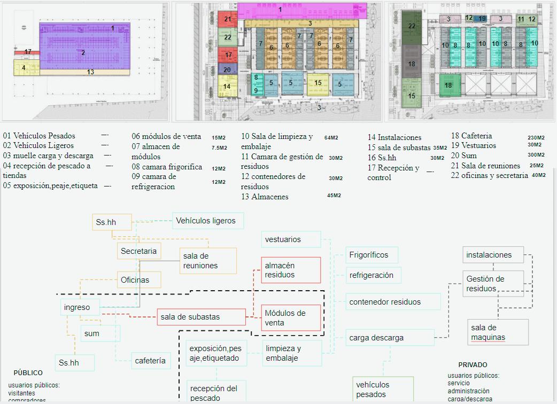The width and height of the screenshot is (557, 404).
Task: Click the 230M2 area value
Action: click(x=536, y=138)
